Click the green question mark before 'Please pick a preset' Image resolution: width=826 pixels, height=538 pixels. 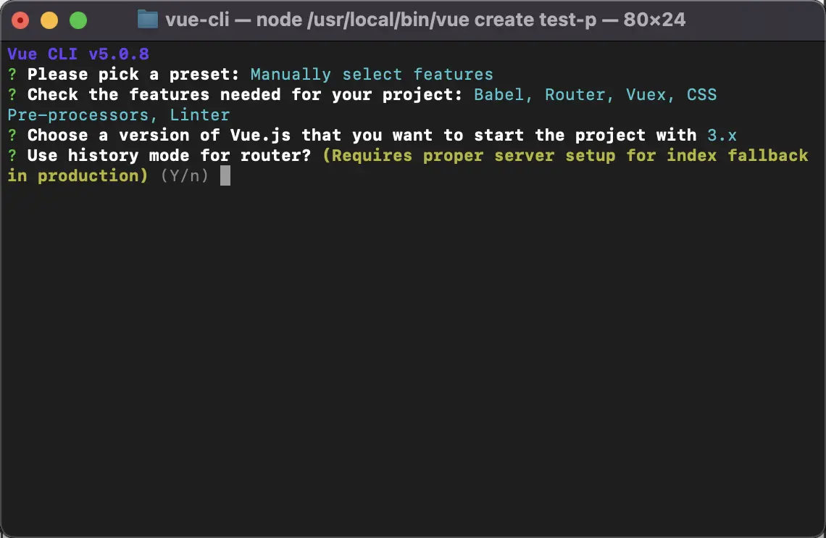12,75
